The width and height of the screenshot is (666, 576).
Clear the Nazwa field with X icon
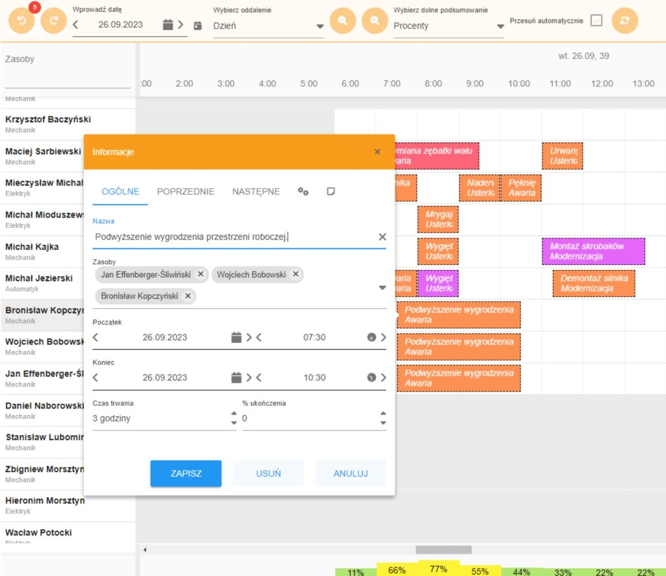[382, 237]
